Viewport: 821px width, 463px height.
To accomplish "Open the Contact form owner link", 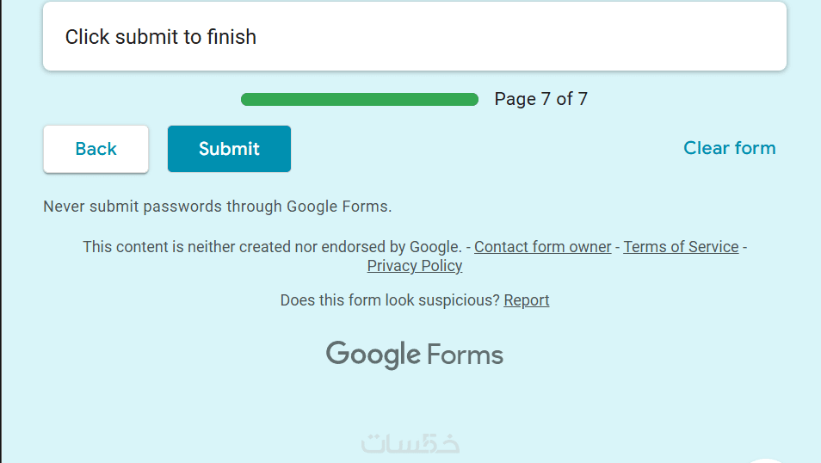I will pos(542,247).
